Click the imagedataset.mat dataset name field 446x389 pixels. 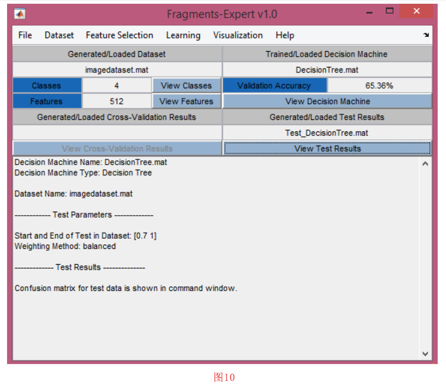[x=117, y=70]
